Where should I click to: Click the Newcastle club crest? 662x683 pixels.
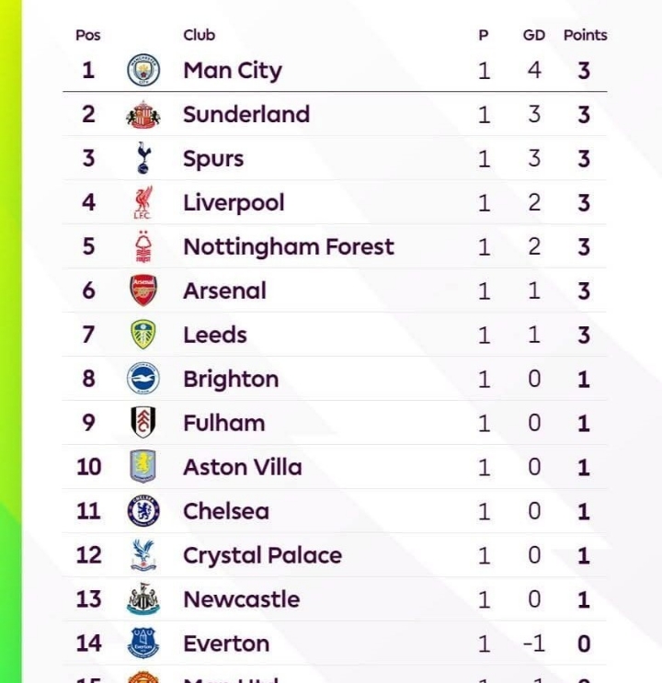click(143, 599)
